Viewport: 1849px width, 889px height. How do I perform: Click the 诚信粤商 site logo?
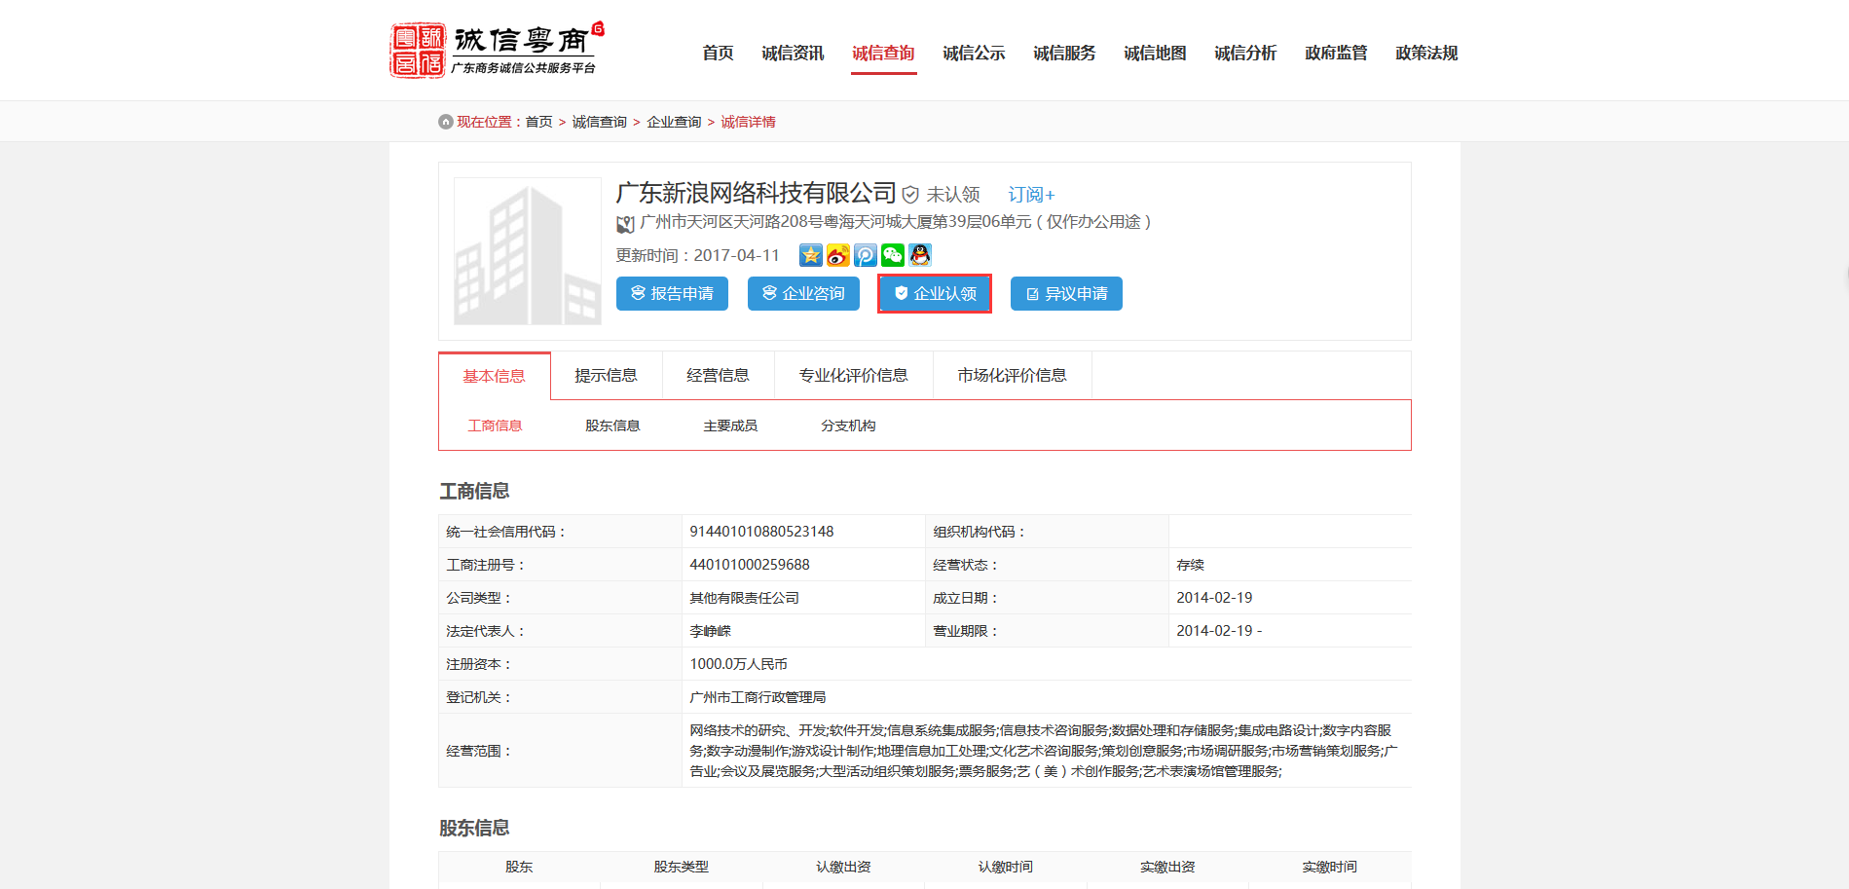click(x=497, y=50)
